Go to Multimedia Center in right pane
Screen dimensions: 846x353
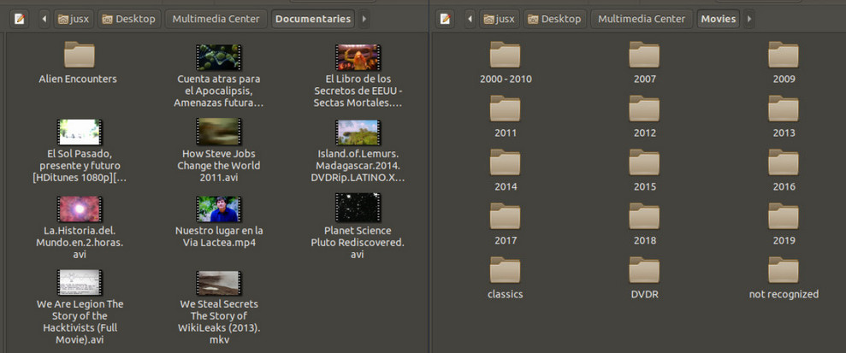642,20
